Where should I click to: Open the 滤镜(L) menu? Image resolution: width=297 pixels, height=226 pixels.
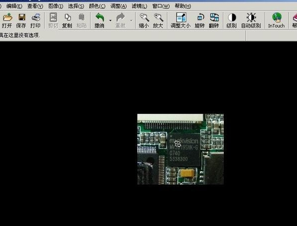(139, 6)
